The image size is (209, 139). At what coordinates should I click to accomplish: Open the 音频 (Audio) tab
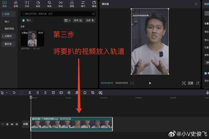point(16,4)
